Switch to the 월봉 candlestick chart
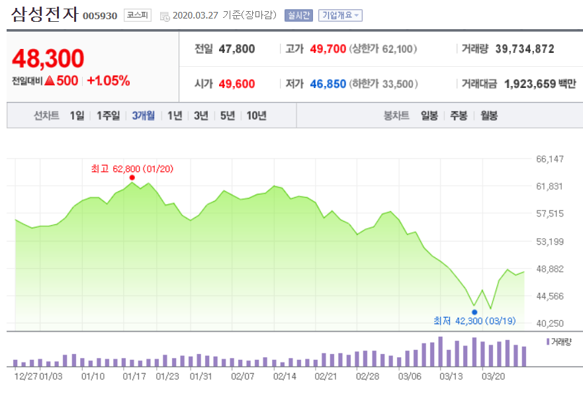 [x=488, y=116]
